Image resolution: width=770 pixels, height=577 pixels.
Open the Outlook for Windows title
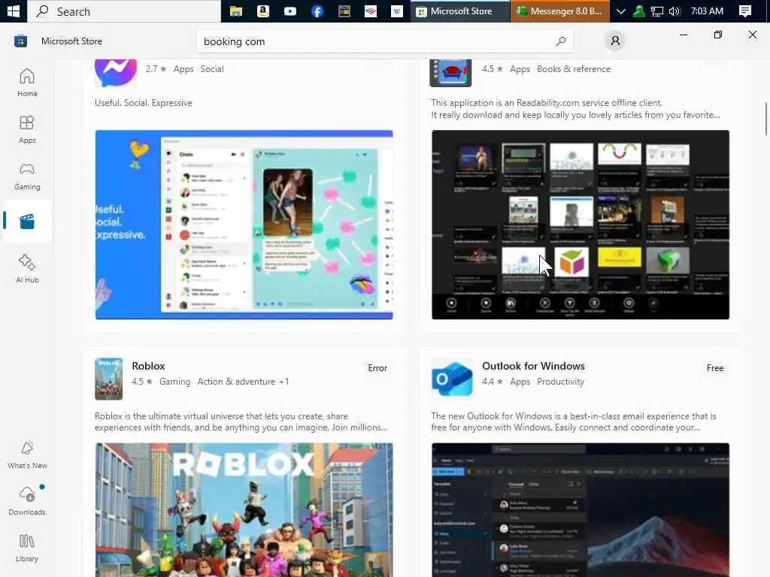(x=533, y=366)
